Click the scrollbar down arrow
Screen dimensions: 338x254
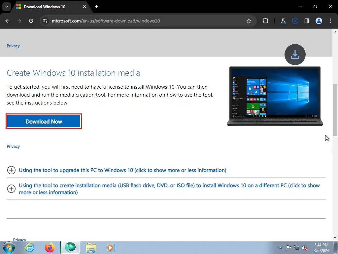tap(335, 238)
